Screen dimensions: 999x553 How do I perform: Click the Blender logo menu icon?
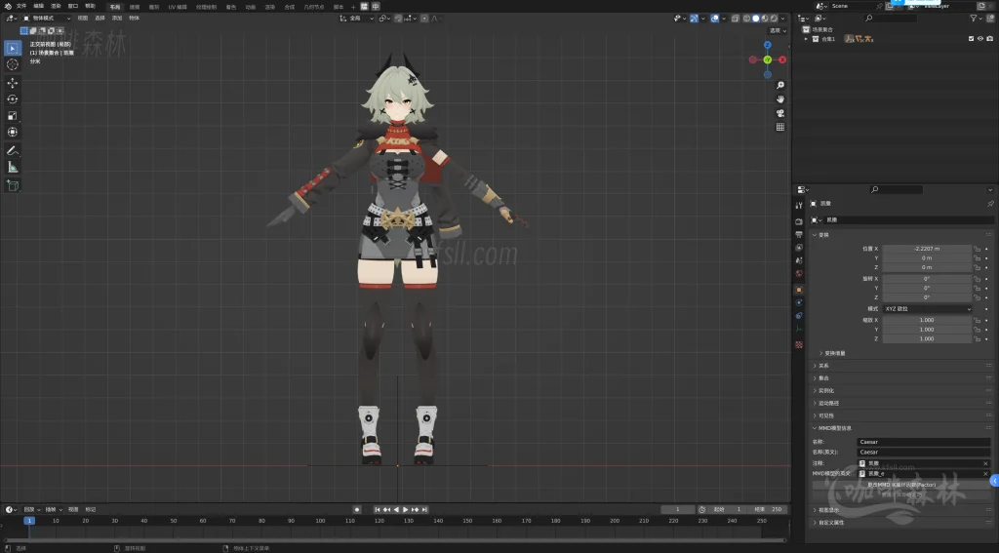pos(8,6)
